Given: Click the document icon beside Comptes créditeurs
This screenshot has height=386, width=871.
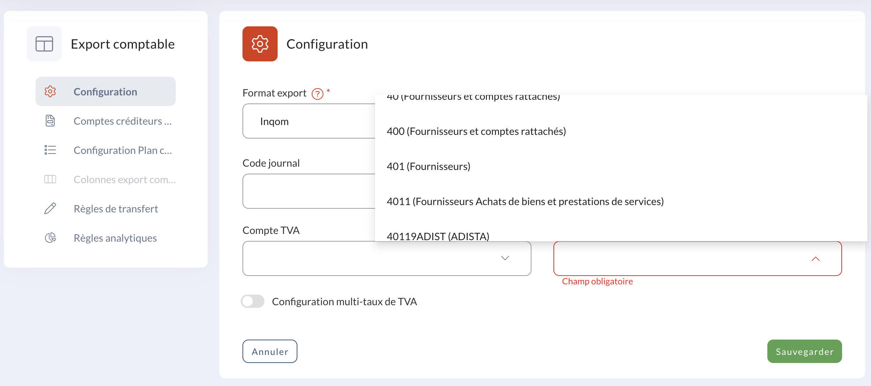Looking at the screenshot, I should (x=50, y=121).
